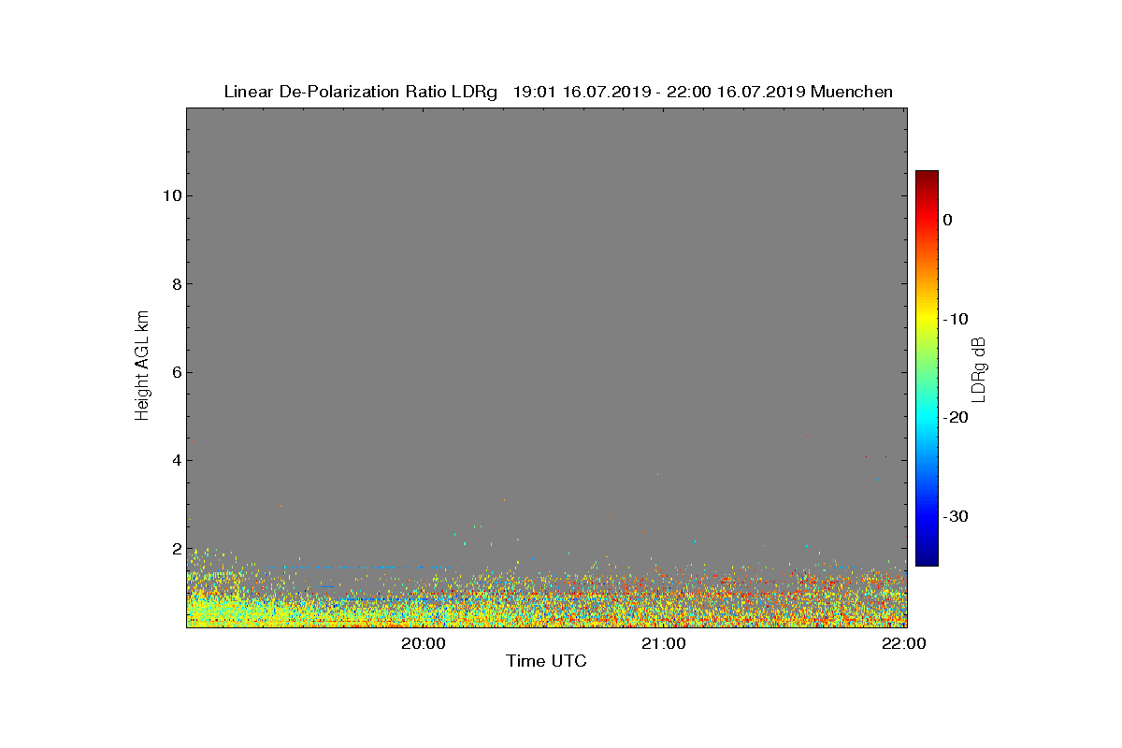The width and height of the screenshot is (1122, 748).
Task: Click the colorbar label '-20'
Action: click(x=955, y=417)
